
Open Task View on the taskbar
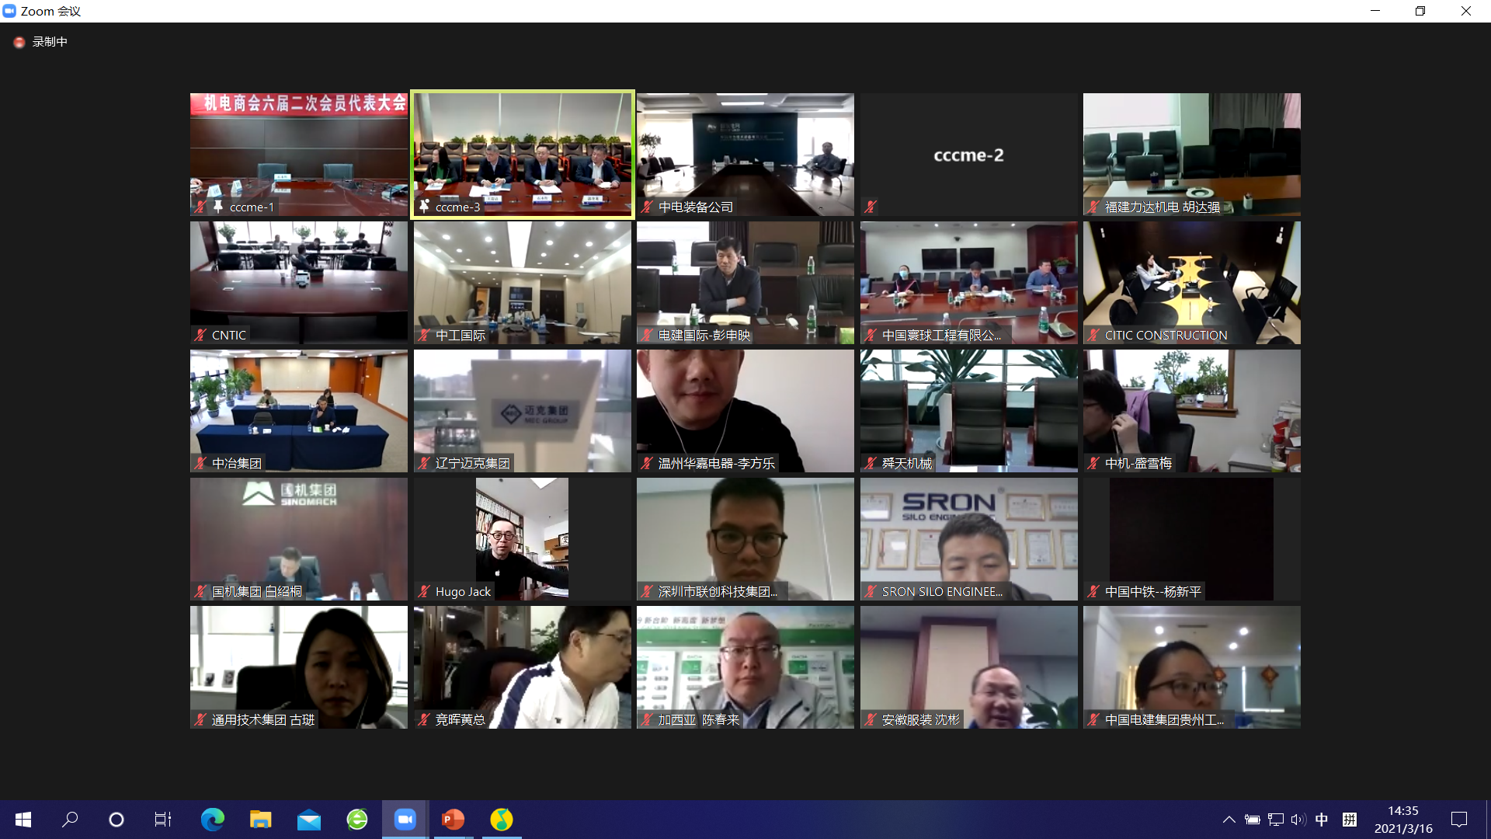pyautogui.click(x=163, y=820)
